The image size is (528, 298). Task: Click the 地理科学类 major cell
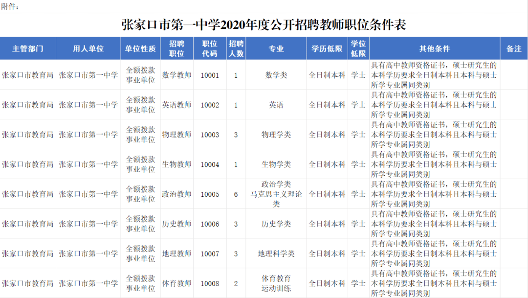pos(276,253)
